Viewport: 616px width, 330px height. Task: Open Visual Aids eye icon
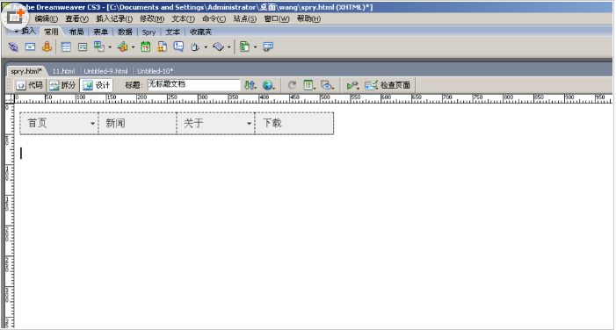tap(327, 85)
